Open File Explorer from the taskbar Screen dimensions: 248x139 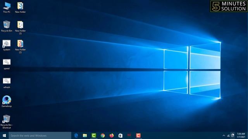(x=85, y=136)
